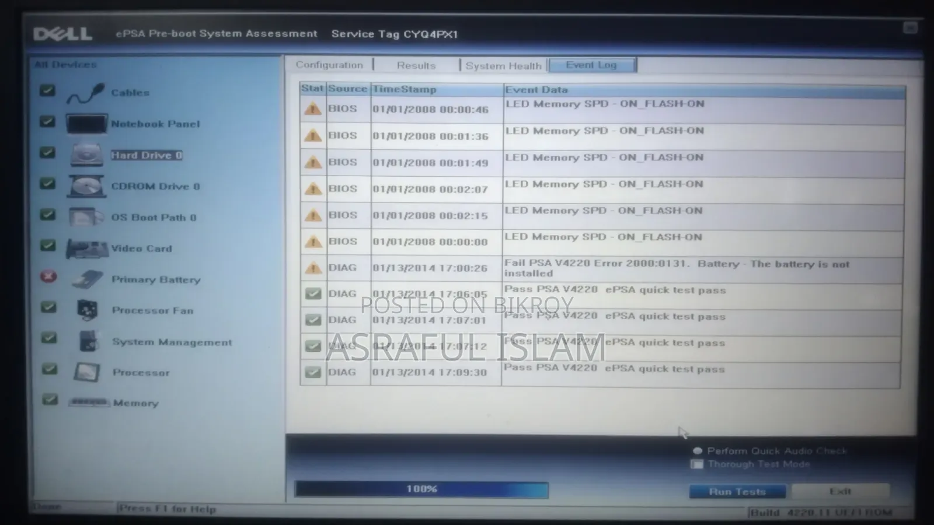Viewport: 934px width, 525px height.
Task: Click pass icon for 17:06:05 DIAG event
Action: point(313,293)
